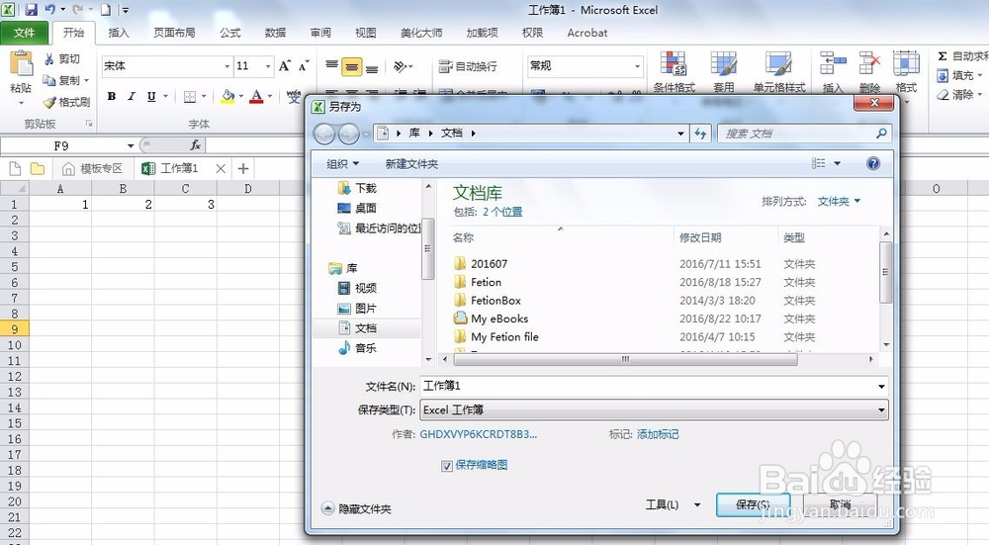Open the number format dropdown (常规)
This screenshot has width=989, height=545.
637,66
